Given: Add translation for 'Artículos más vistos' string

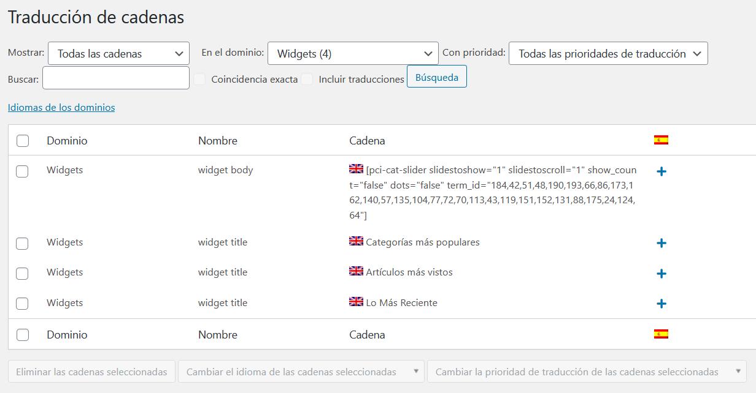Looking at the screenshot, I should click(661, 274).
